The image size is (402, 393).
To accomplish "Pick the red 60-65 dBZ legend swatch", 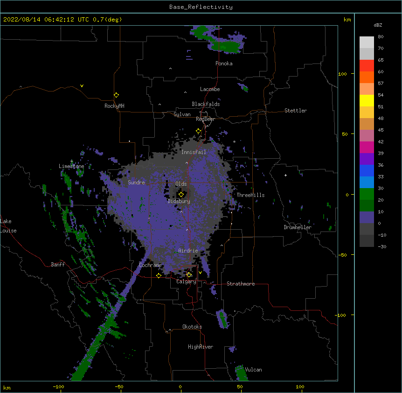I will pos(367,66).
